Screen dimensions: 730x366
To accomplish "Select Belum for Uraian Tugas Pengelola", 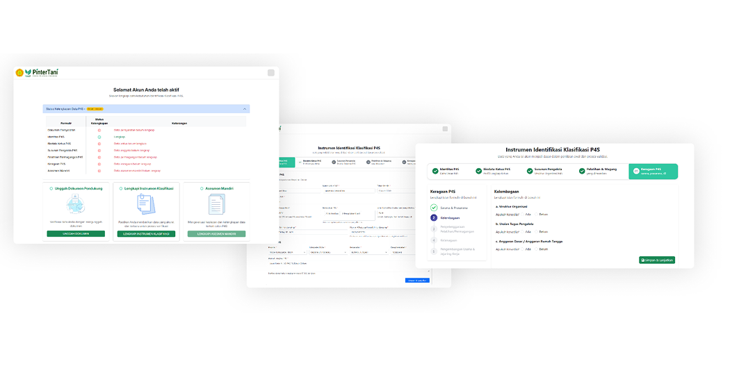I will coord(537,231).
